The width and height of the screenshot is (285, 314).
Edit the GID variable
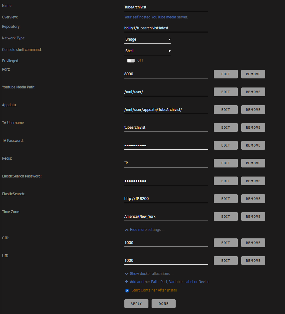[x=226, y=243]
